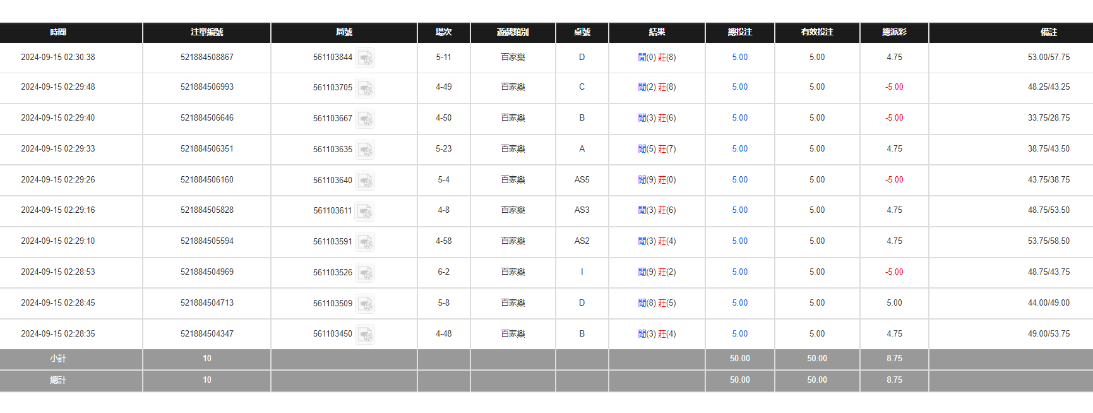The image size is (1093, 413).
Task: Click the icon beside round 561103635
Action: coord(365,150)
